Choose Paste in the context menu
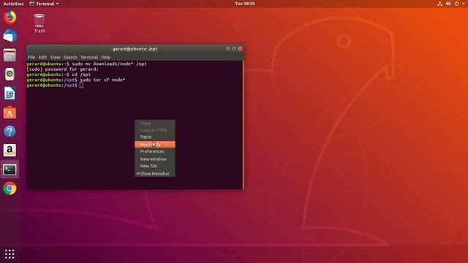 pos(155,137)
